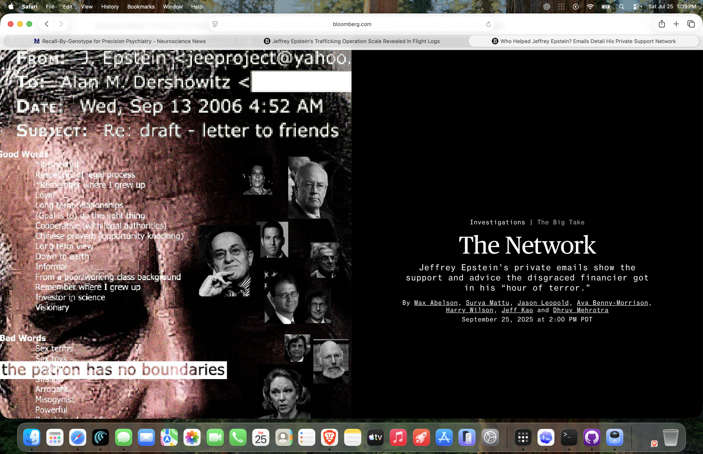
Task: Open Spotlight search in menu bar
Action: click(621, 6)
